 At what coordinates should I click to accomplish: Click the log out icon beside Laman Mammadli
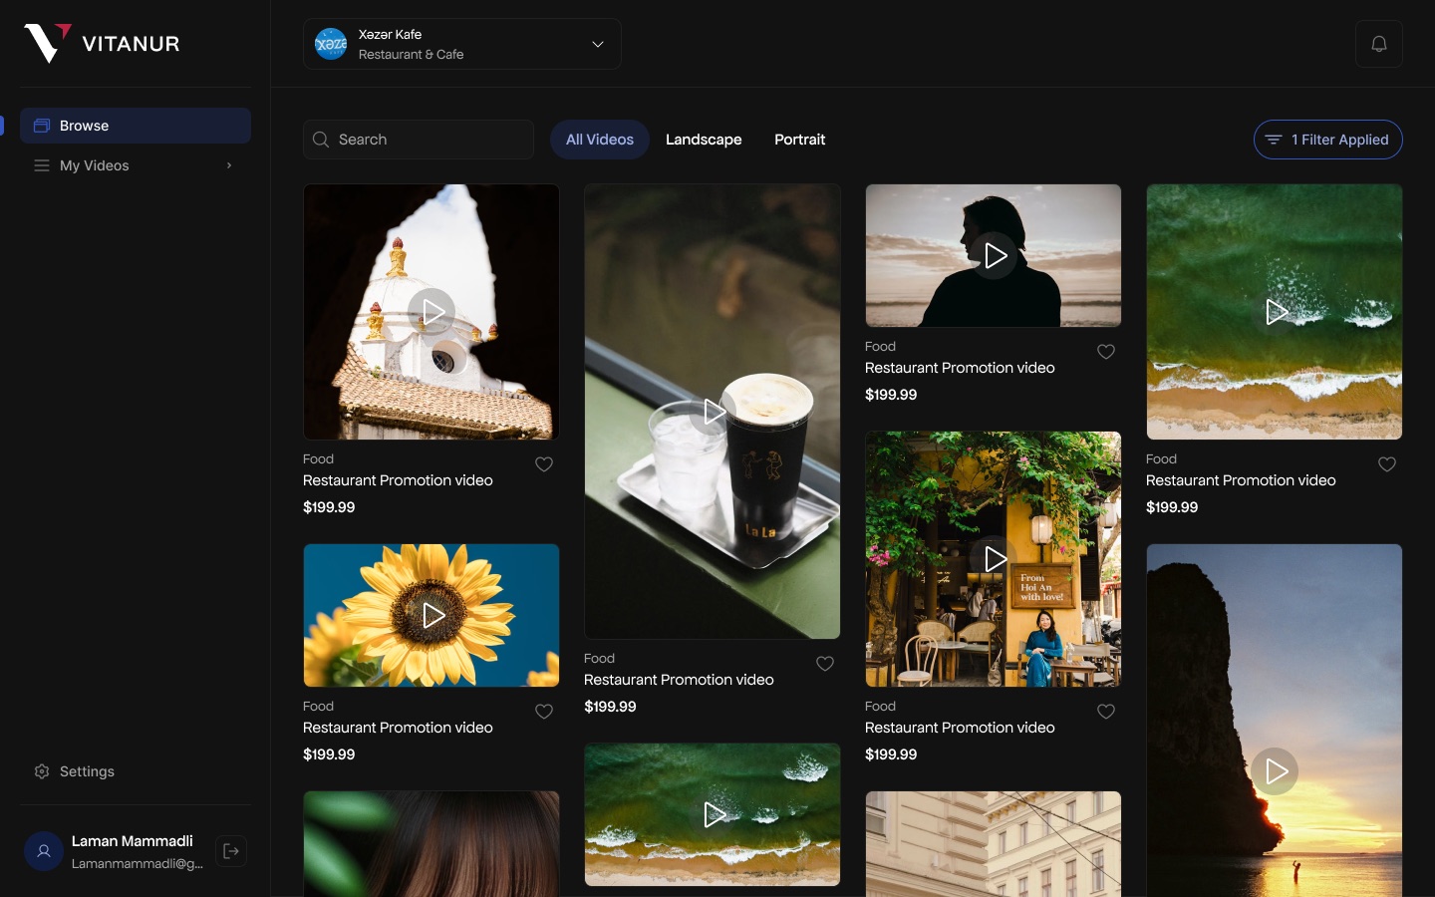coord(231,851)
